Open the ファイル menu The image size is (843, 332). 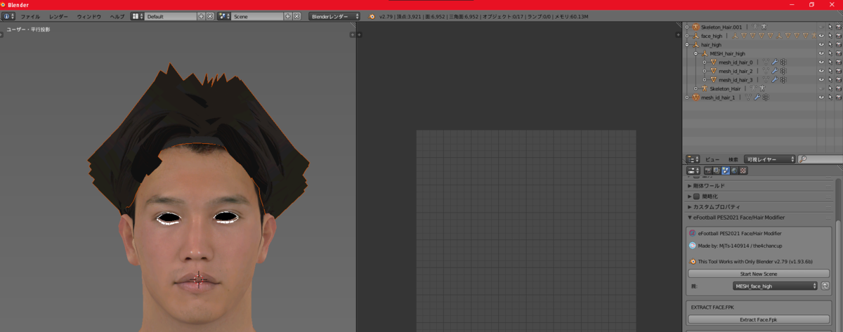click(30, 16)
